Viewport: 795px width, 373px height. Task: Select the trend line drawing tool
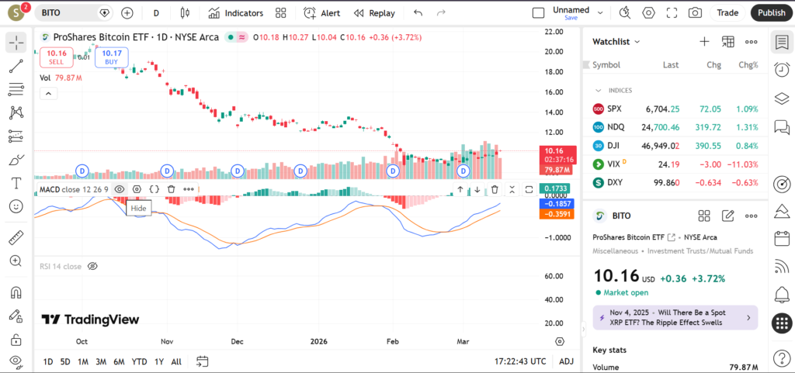pos(16,67)
